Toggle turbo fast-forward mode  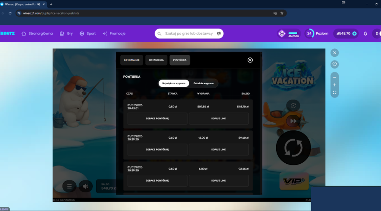tap(293, 121)
